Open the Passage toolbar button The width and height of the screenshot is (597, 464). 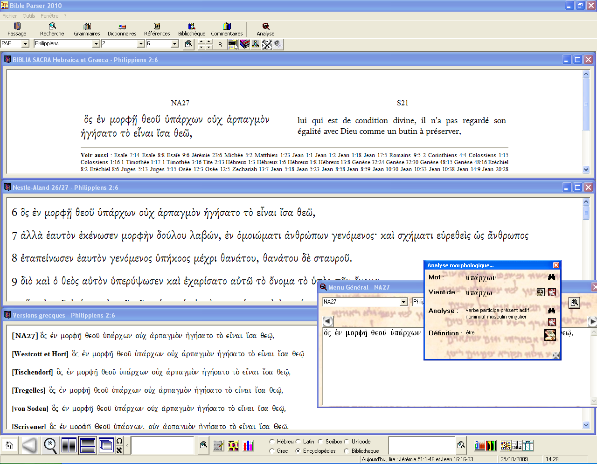tap(17, 29)
